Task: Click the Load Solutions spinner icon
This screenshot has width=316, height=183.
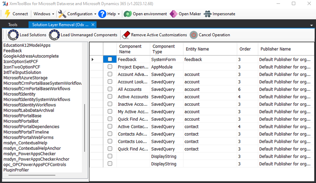Action: tap(13, 35)
